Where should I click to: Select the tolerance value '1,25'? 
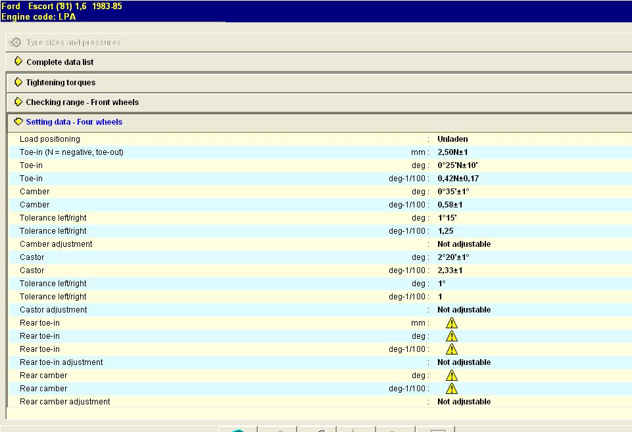tap(445, 231)
